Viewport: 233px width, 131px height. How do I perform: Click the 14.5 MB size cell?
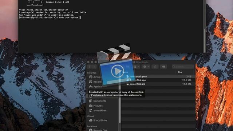[187, 84]
